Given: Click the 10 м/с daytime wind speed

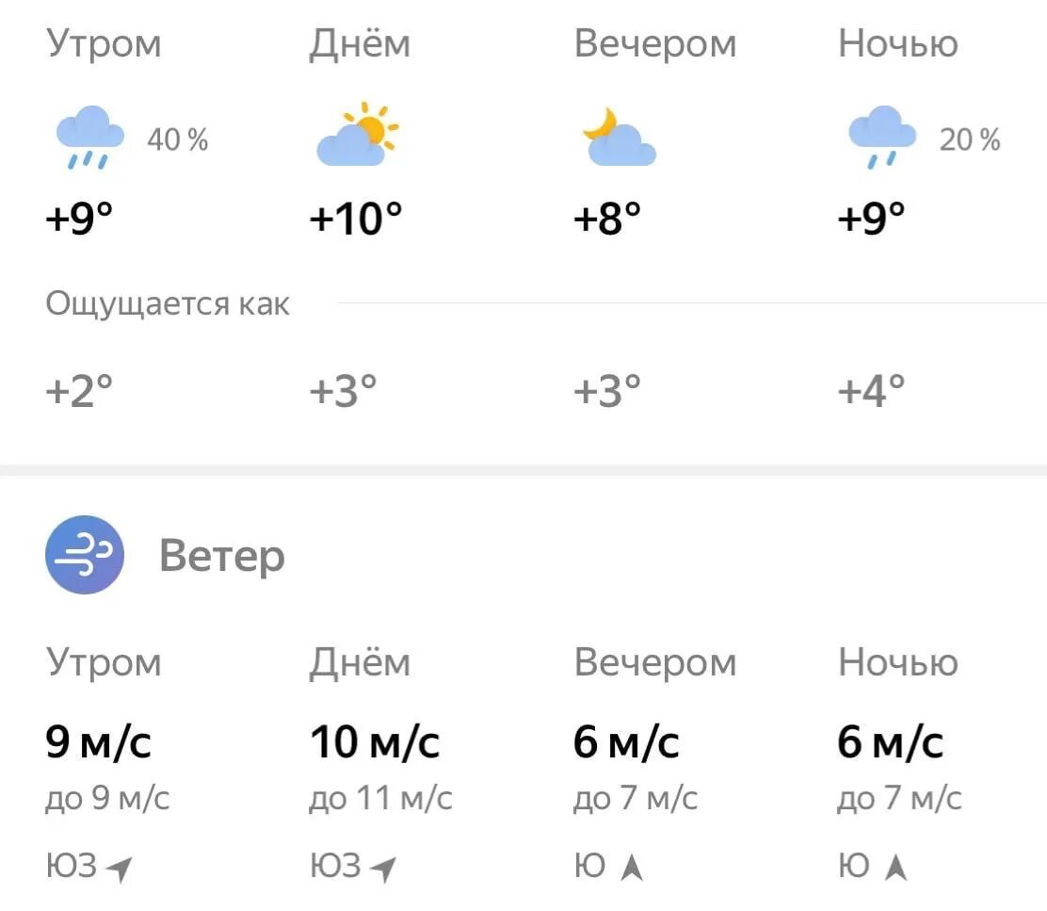Looking at the screenshot, I should coord(375,742).
